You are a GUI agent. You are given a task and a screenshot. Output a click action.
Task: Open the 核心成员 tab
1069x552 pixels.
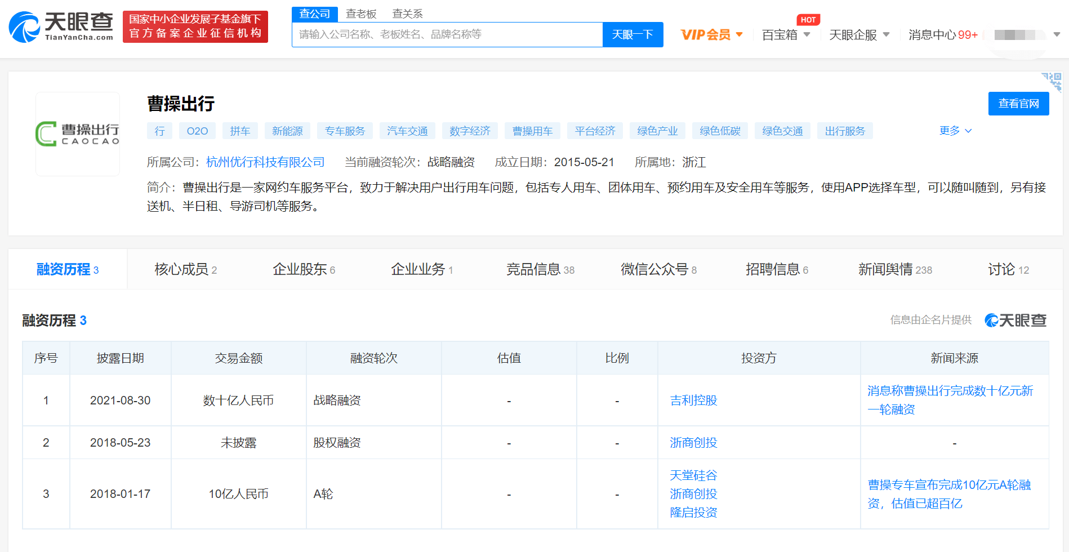(x=185, y=269)
